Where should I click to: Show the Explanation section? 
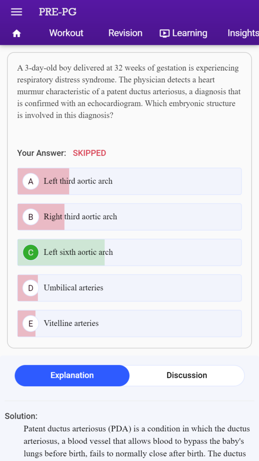72,375
